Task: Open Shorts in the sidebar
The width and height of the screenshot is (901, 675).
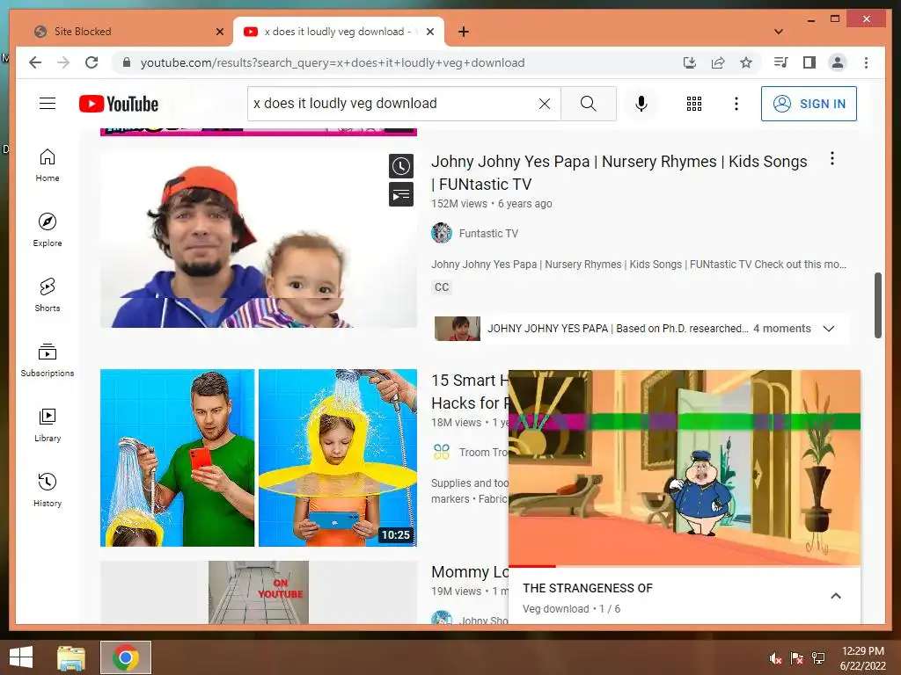Action: (48, 295)
